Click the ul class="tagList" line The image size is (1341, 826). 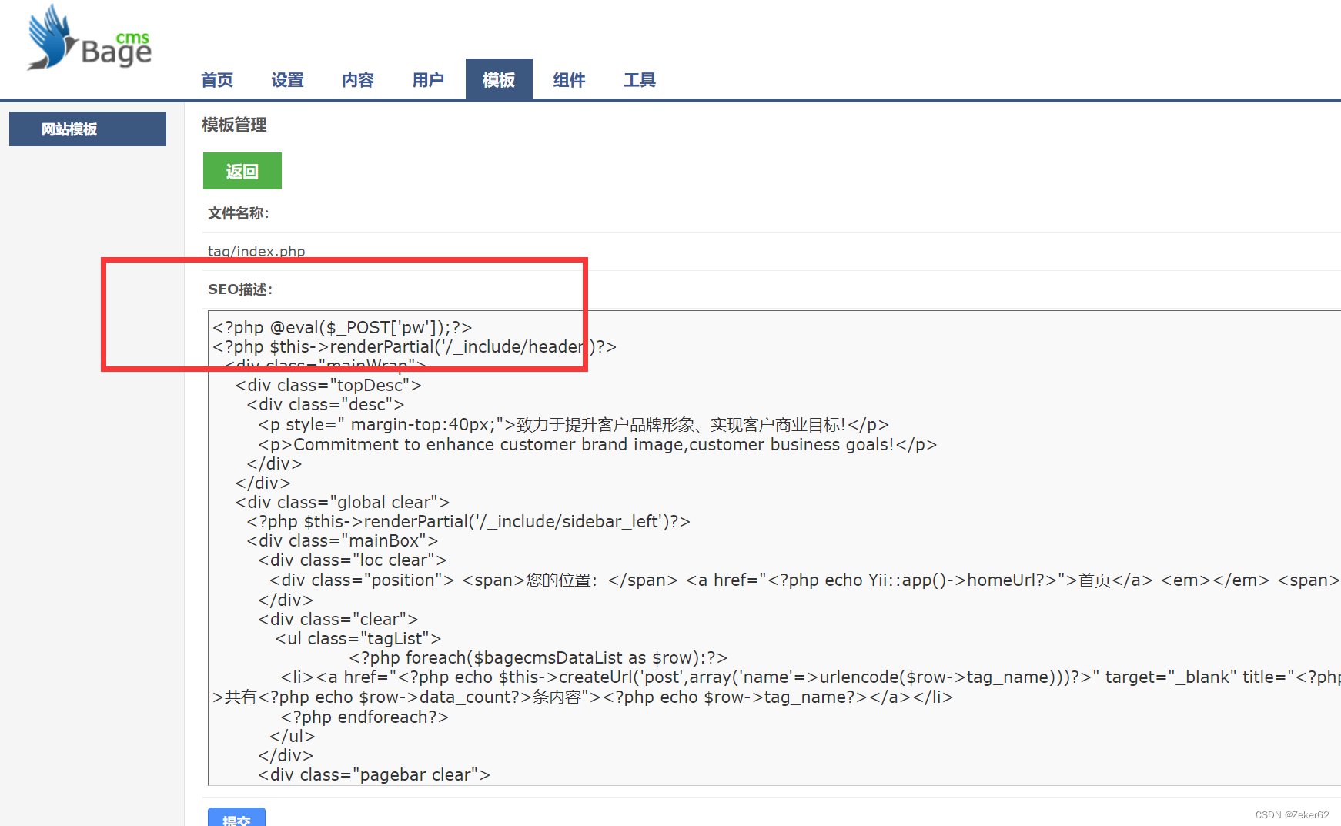(359, 638)
